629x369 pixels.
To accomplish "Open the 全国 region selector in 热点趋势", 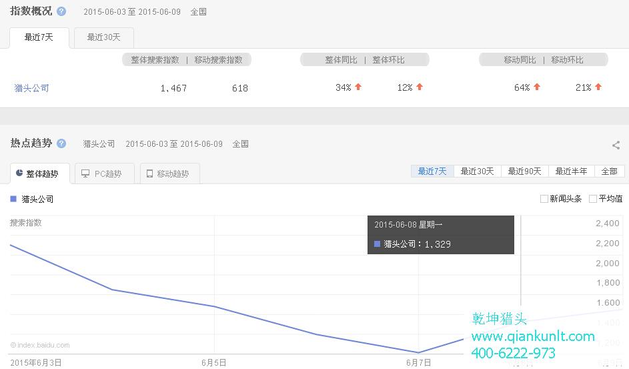I will pos(241,143).
